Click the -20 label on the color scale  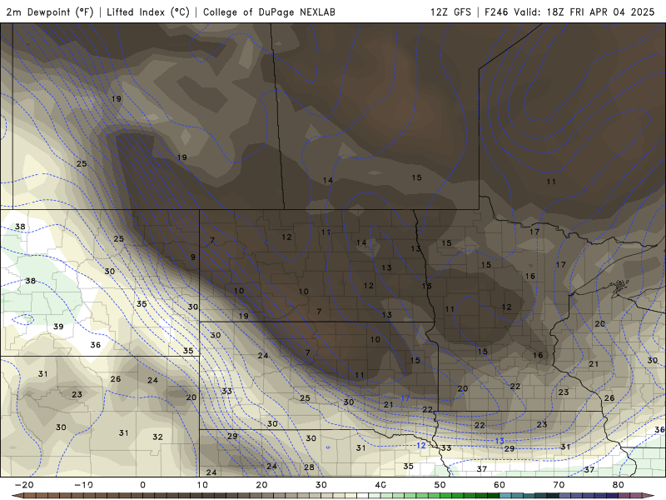point(24,485)
